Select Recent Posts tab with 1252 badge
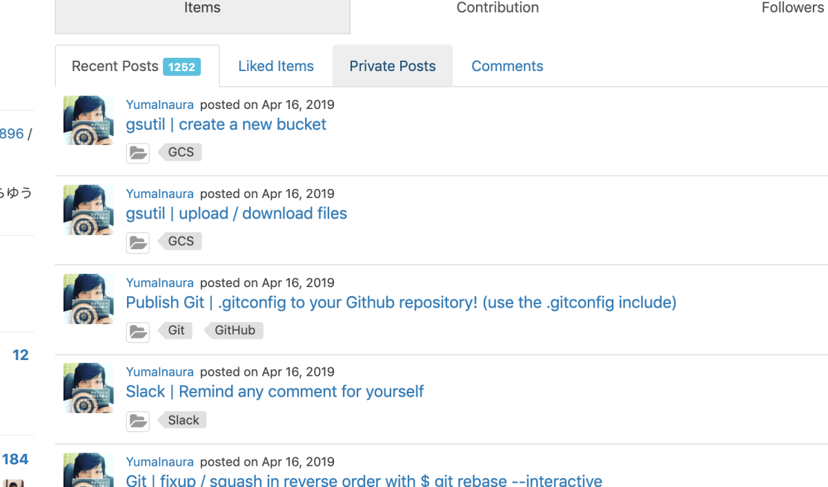The height and width of the screenshot is (487, 828). [x=137, y=66]
